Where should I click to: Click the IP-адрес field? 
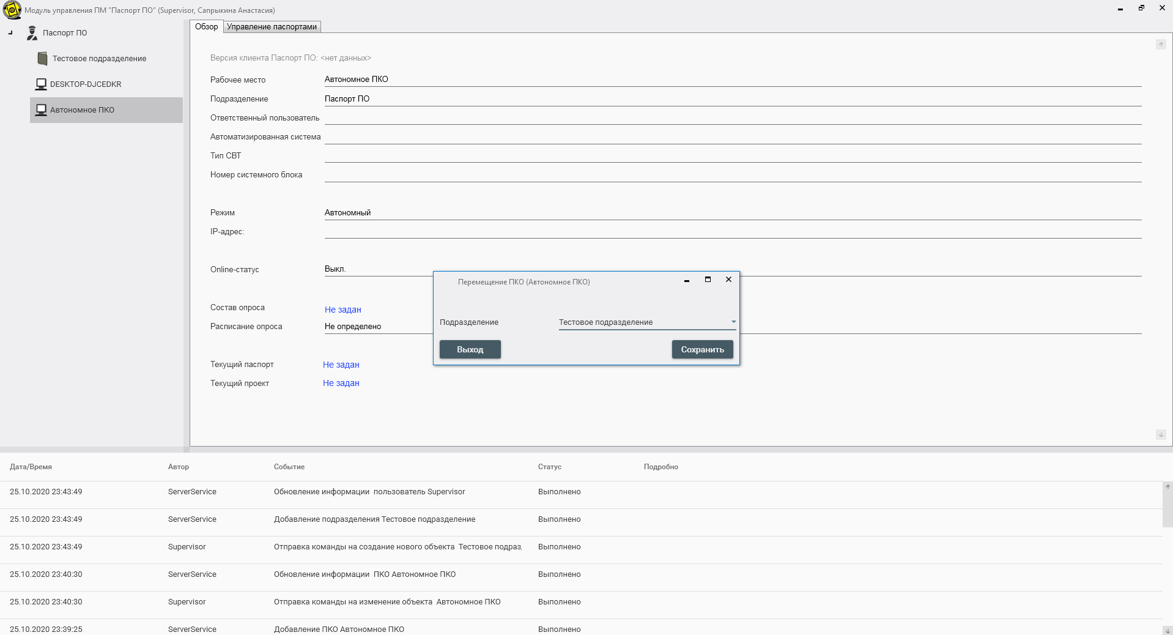pos(733,232)
